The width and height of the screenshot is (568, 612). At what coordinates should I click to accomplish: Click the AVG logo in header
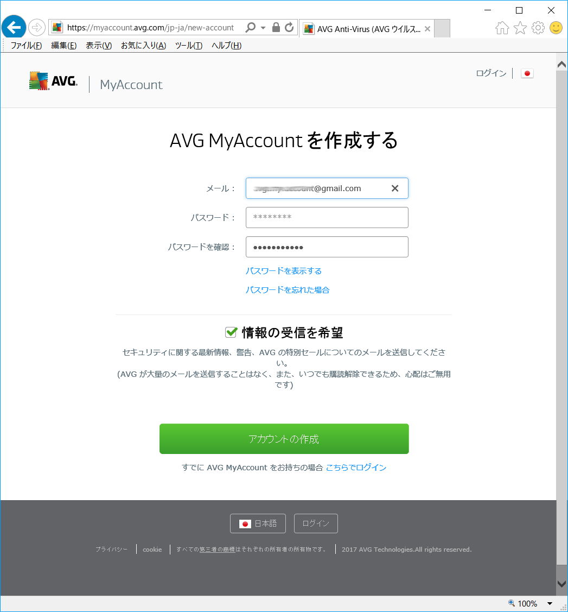click(x=53, y=81)
